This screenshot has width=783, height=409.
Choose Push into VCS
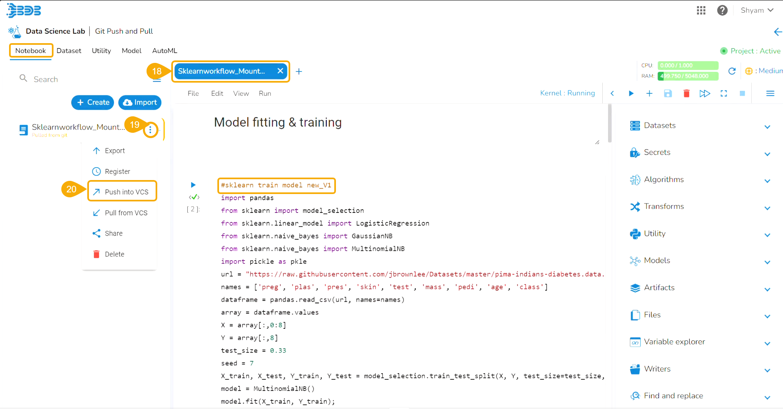click(122, 191)
